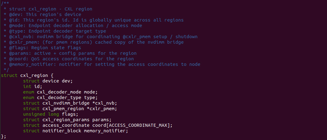Click the notifier_block type name
Screen dimensions: 327x140
click(x=60, y=131)
